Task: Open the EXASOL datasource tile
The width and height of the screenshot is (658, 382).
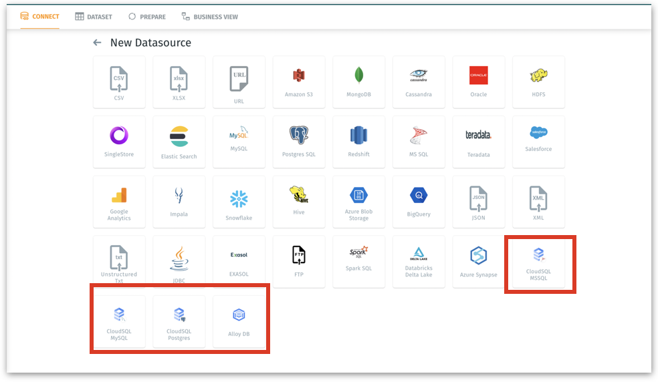Action: [x=239, y=262]
